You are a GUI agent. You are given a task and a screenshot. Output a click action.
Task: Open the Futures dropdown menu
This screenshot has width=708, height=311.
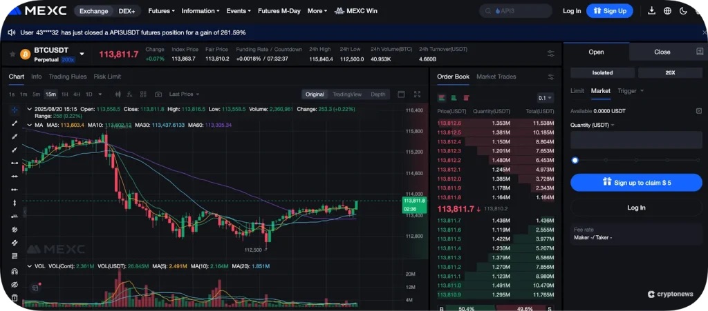point(161,11)
